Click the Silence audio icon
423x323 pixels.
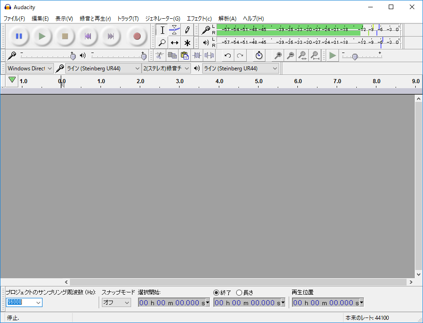[209, 56]
